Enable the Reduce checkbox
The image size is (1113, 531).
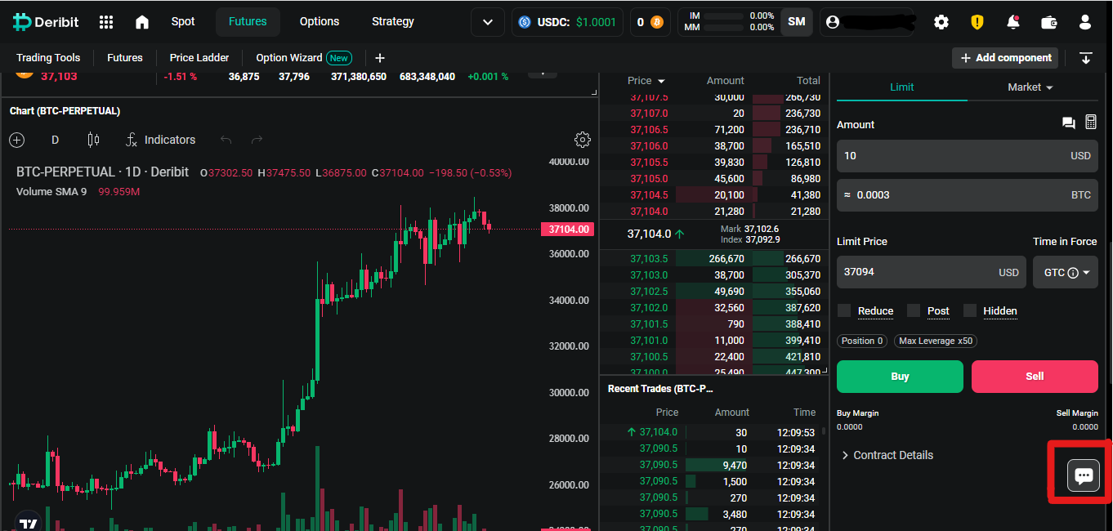click(844, 310)
